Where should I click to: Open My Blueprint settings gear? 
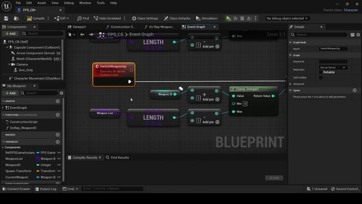tap(62, 93)
